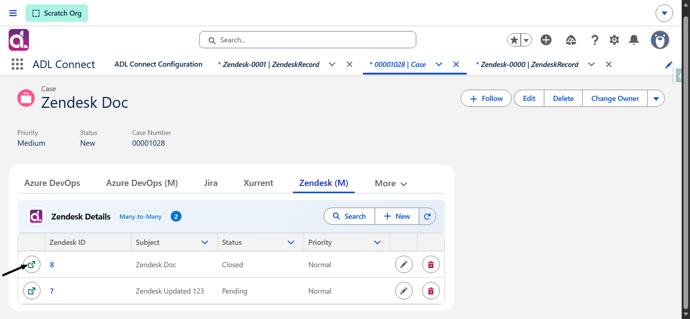Expand Zendesk-0000 tab options chevron
Screen dimensions: 690x319
click(591, 64)
